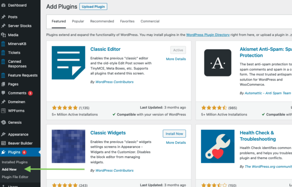
Task: Select the Favorites tab
Action: [x=127, y=21]
